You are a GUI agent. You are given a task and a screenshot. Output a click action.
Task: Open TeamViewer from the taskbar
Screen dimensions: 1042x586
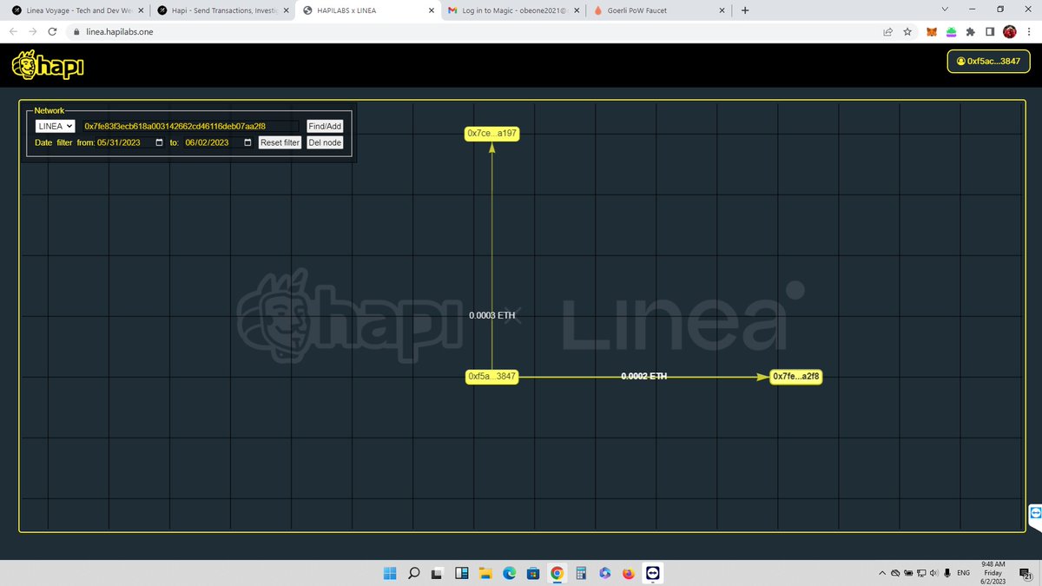click(653, 573)
